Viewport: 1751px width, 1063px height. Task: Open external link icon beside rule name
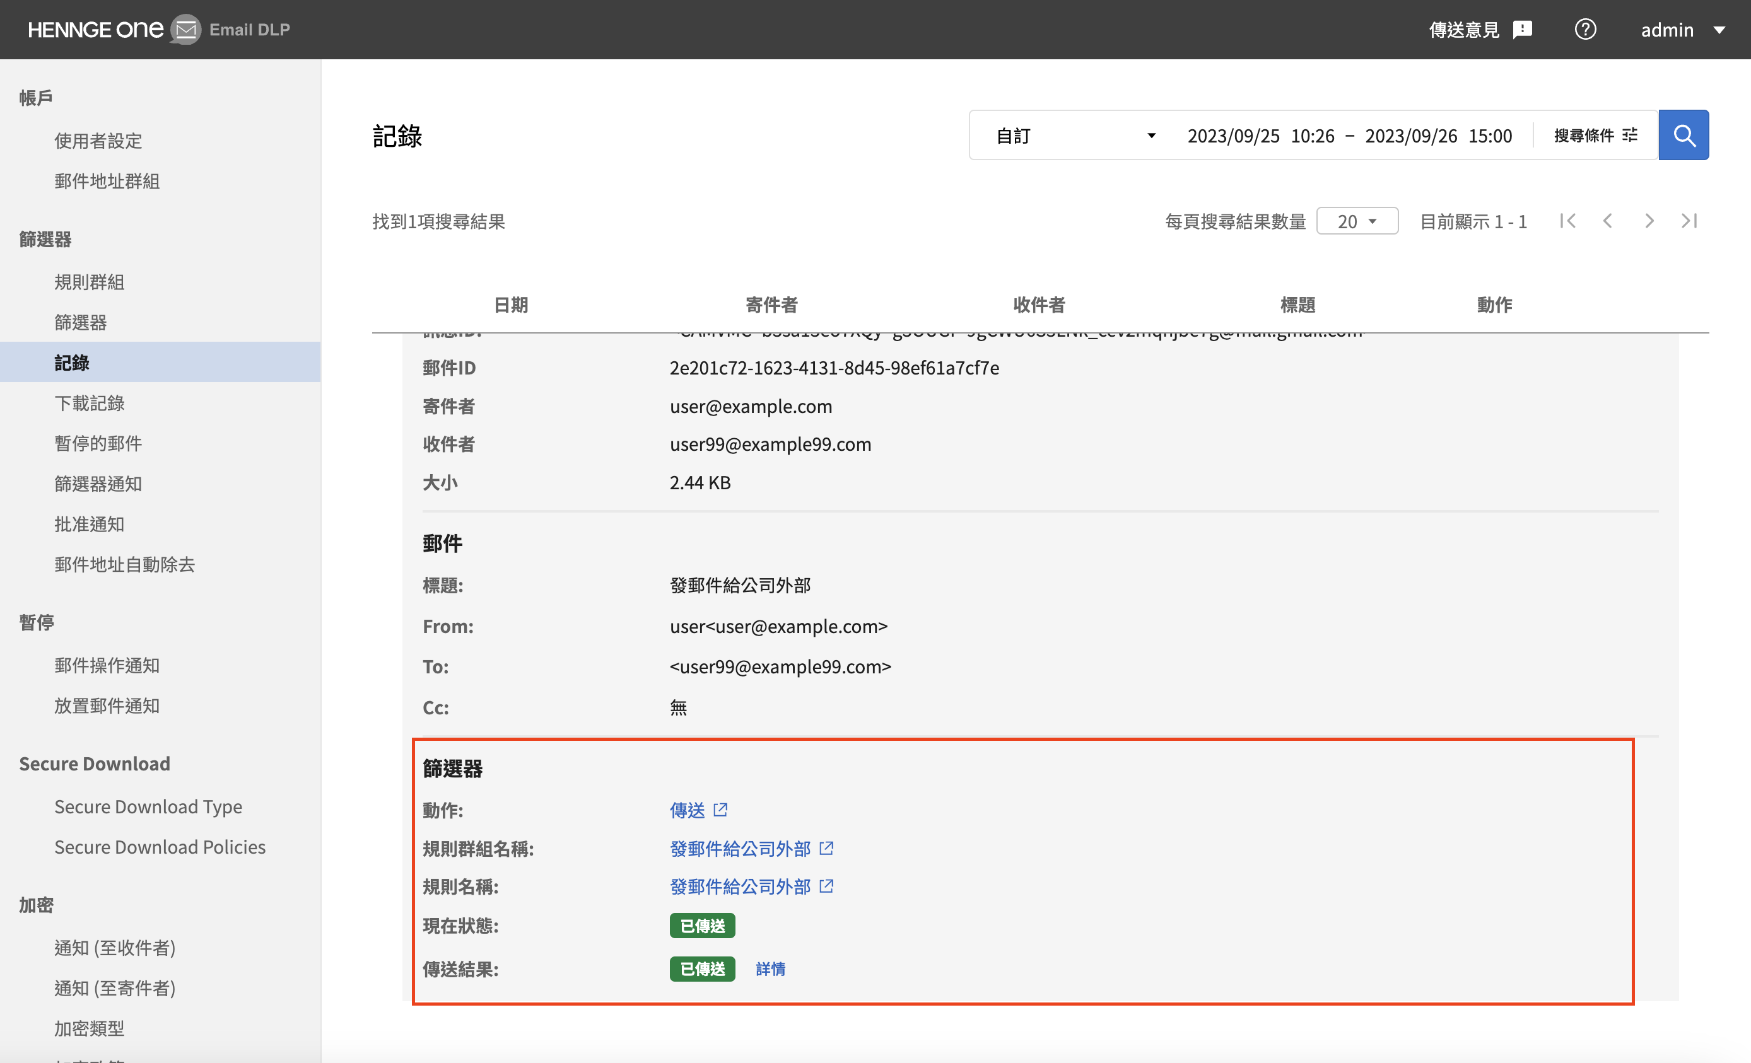coord(826,885)
